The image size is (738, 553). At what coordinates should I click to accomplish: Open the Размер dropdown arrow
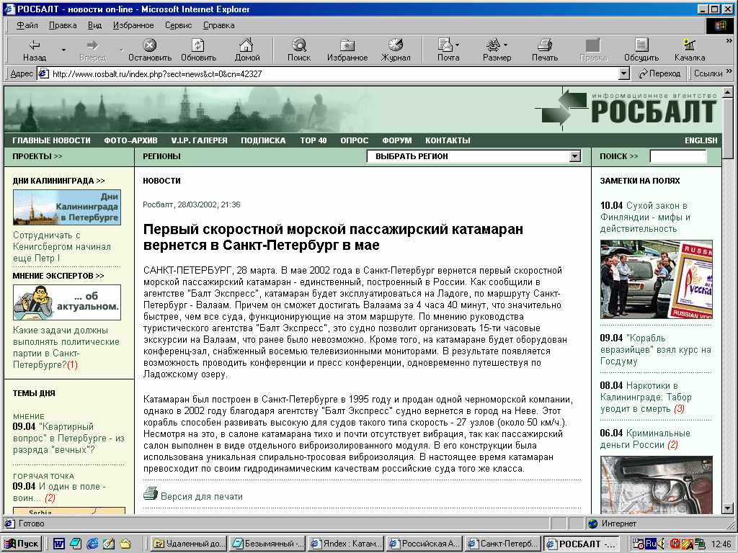[505, 45]
